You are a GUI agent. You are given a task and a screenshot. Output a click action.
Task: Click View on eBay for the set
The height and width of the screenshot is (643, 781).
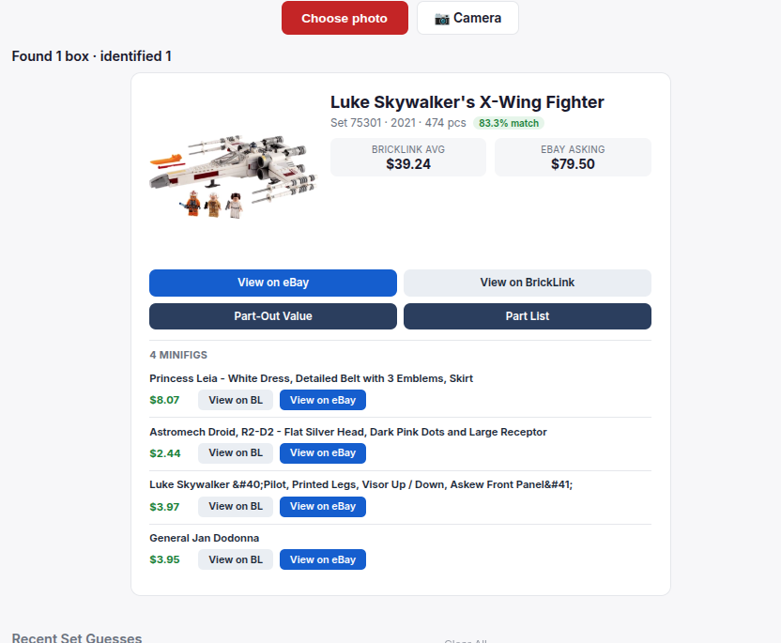pyautogui.click(x=273, y=283)
